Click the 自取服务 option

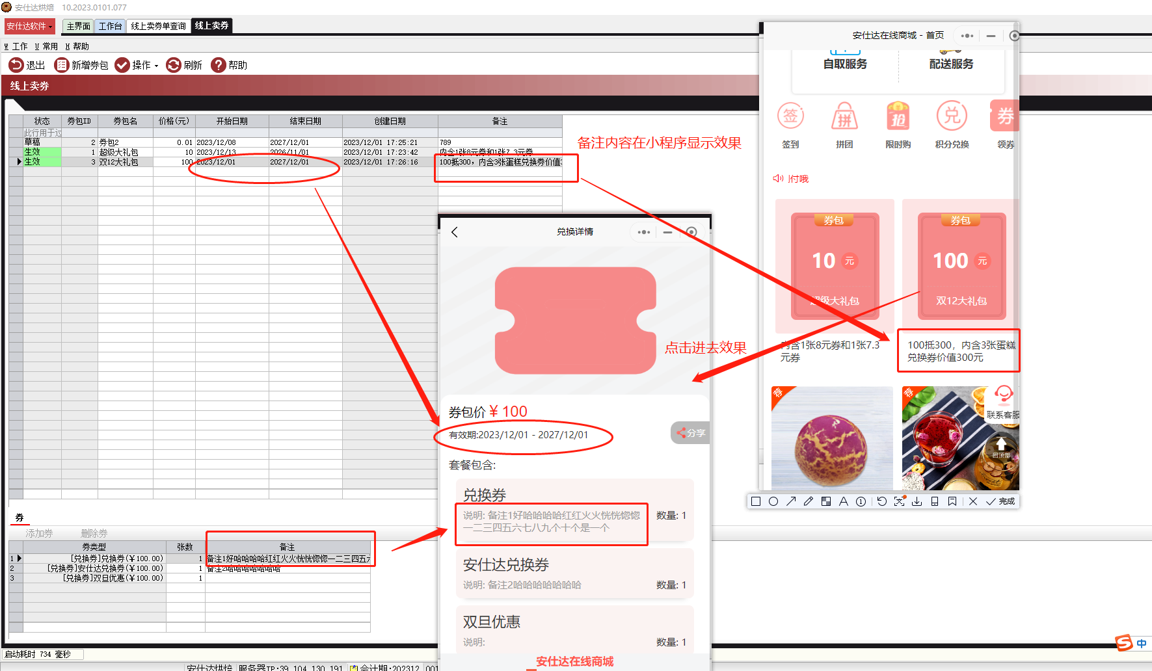845,64
